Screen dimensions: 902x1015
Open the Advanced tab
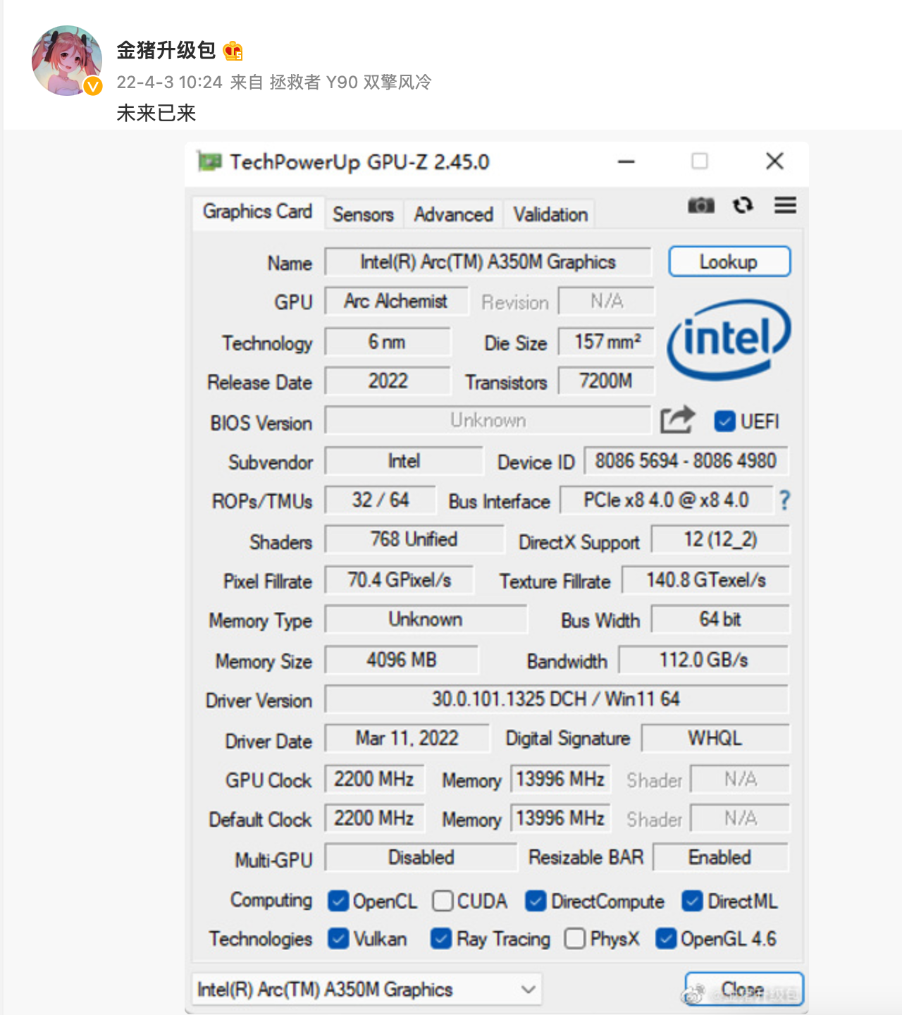tap(453, 214)
